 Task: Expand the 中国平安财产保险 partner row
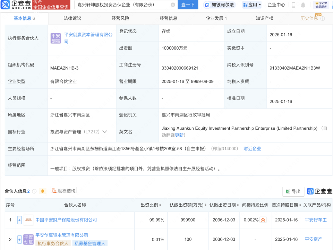[x=19, y=220]
